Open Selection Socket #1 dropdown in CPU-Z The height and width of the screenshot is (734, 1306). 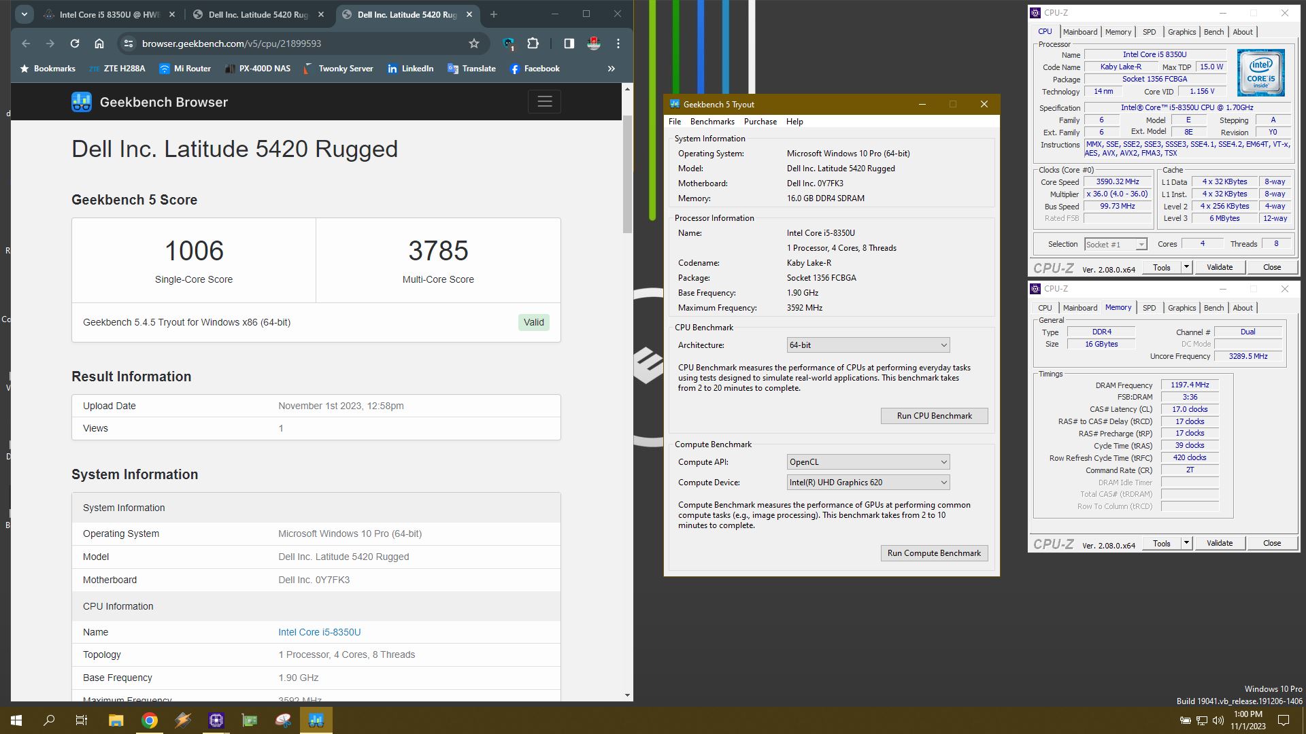tap(1116, 245)
